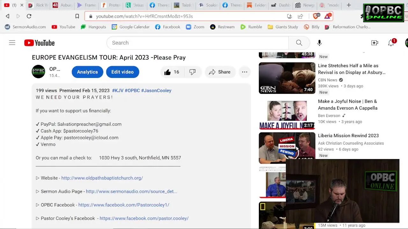
Task: Open the CBN News Asbury revival thumbnail
Action: pos(287,78)
